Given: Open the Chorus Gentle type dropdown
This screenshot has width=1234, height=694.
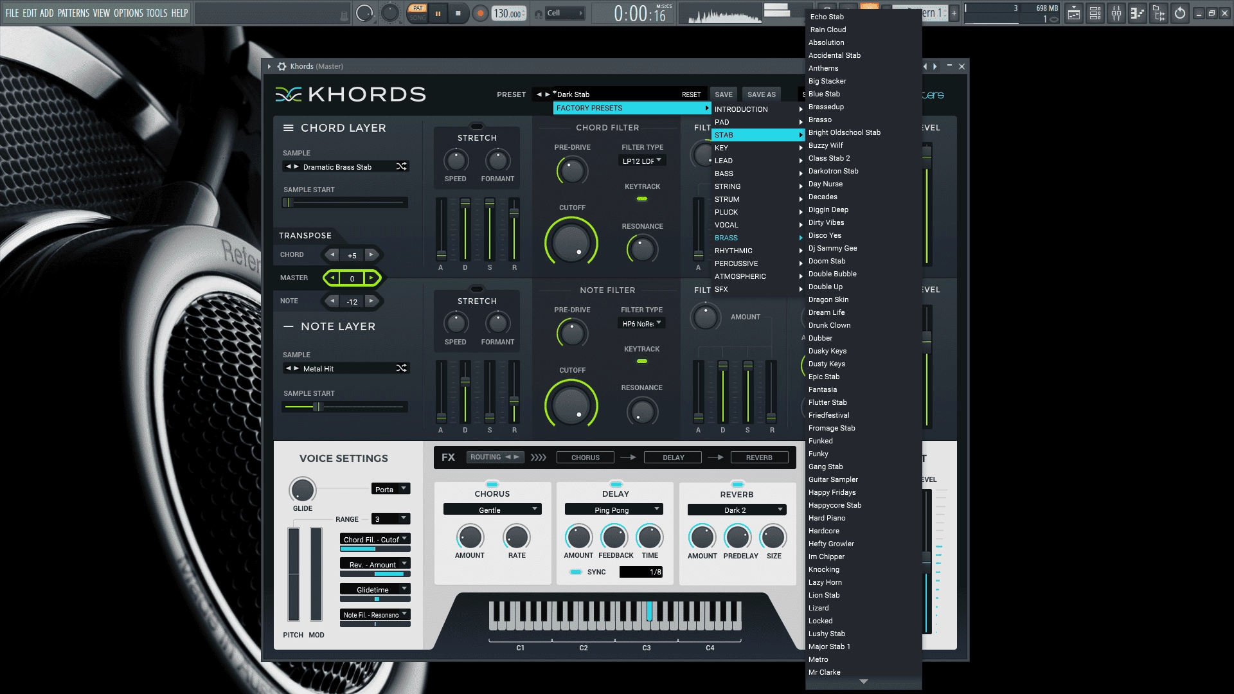Looking at the screenshot, I should [x=492, y=510].
